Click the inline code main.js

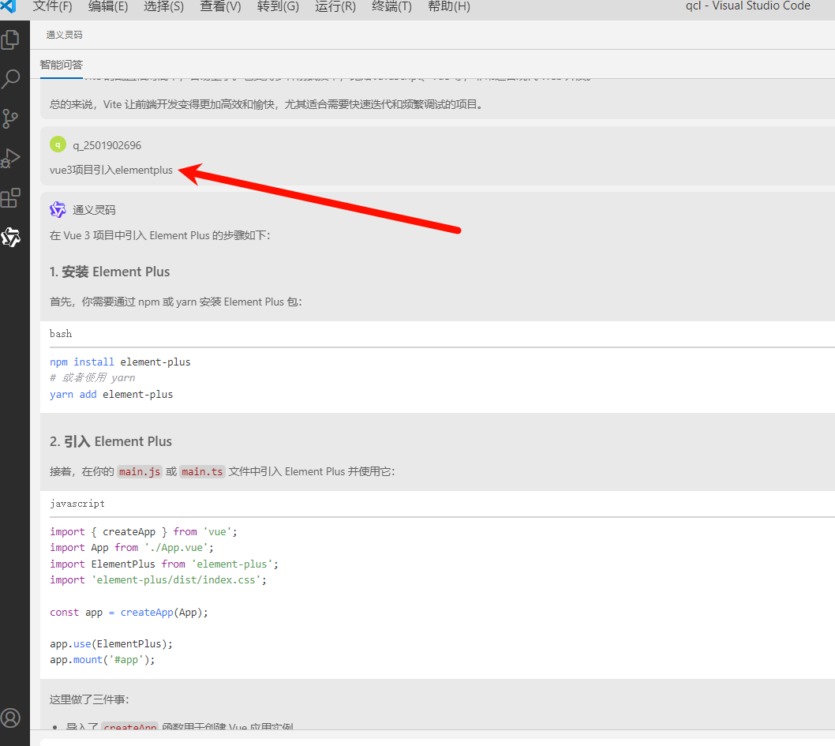coord(140,472)
